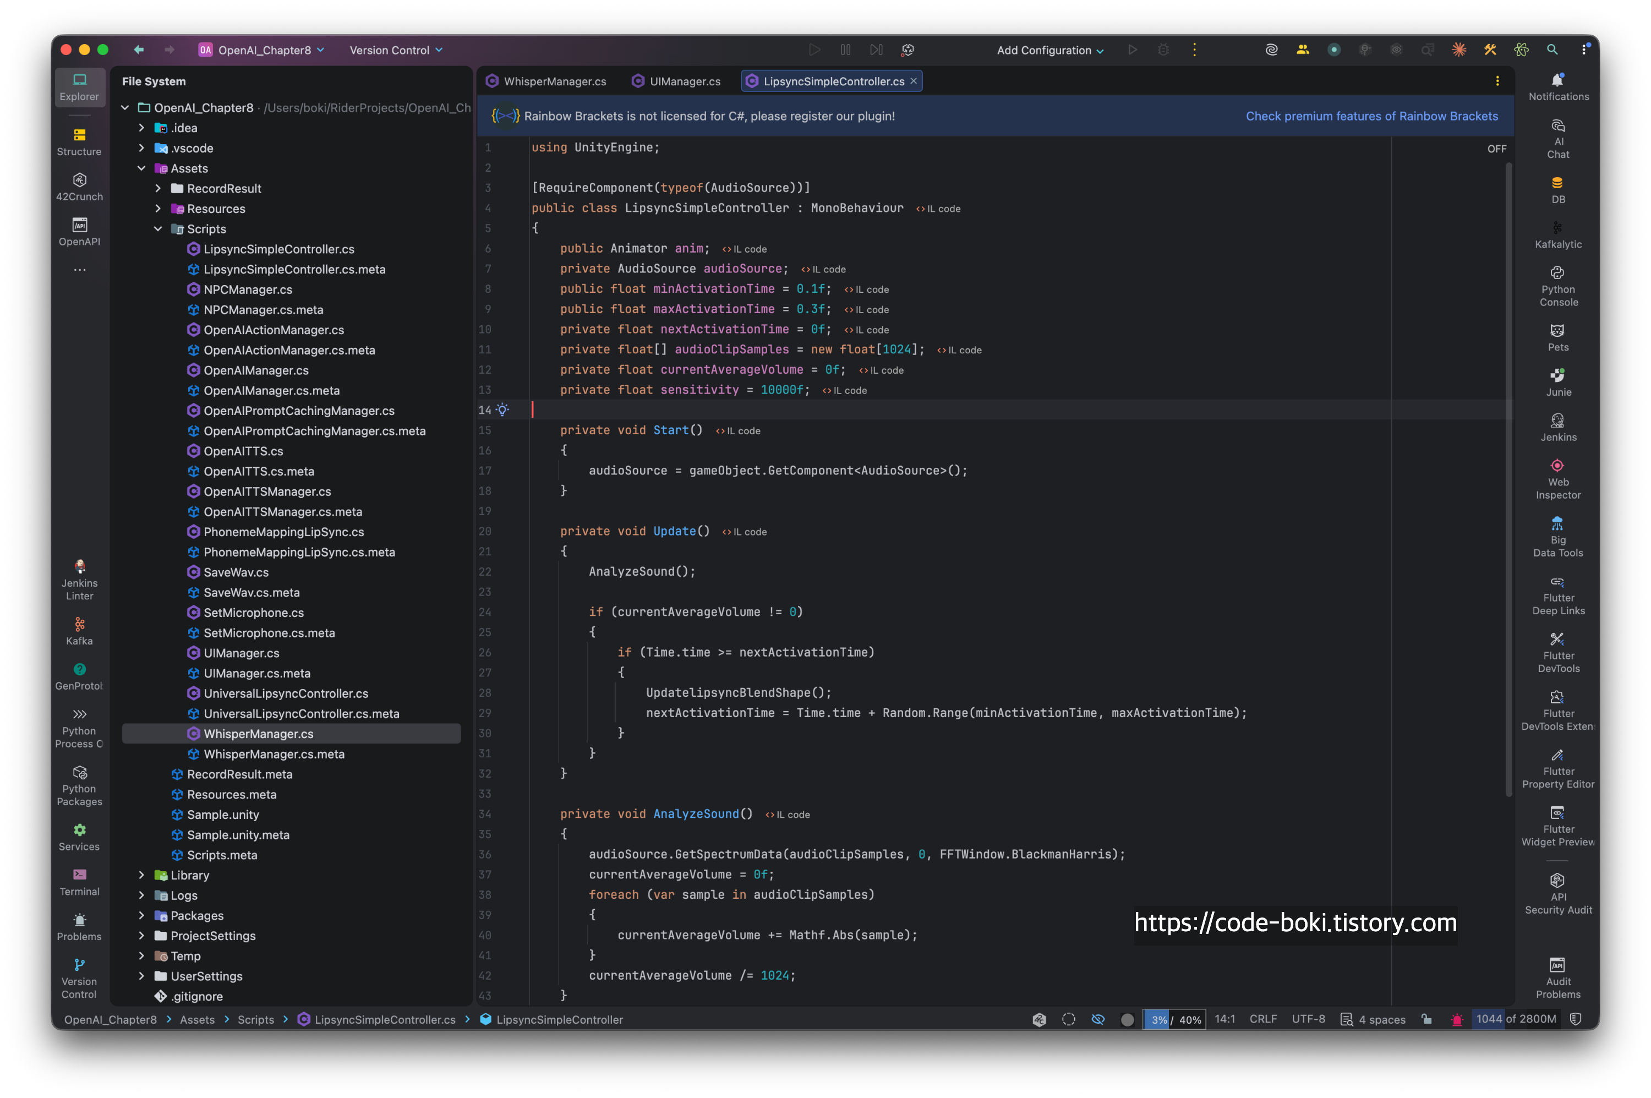
Task: Navigate back with the toolbar arrow
Action: coord(139,50)
